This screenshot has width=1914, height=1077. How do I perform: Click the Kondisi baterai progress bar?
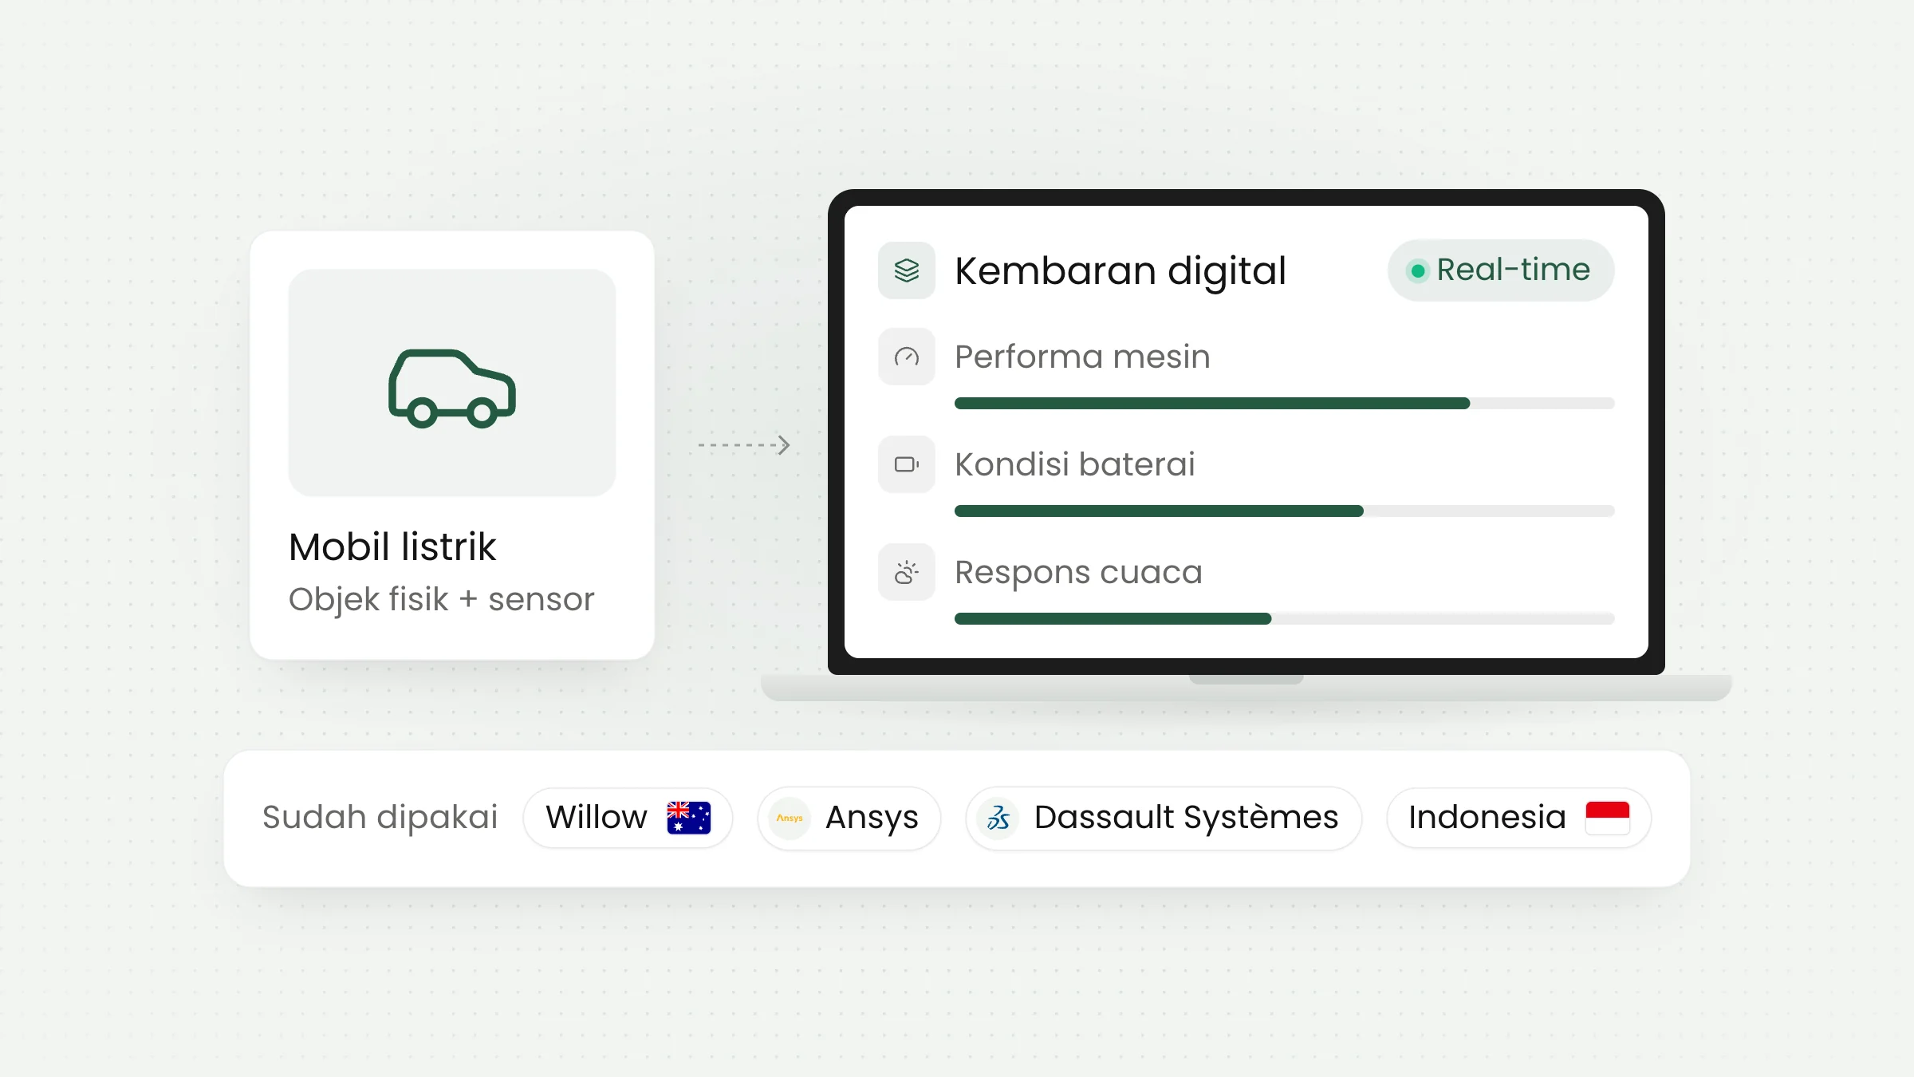coord(1285,511)
